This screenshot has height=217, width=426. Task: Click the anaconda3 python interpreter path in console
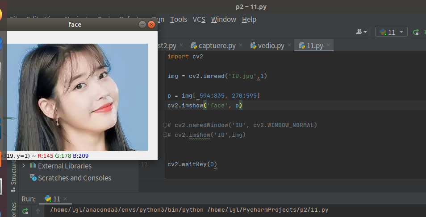pos(127,210)
